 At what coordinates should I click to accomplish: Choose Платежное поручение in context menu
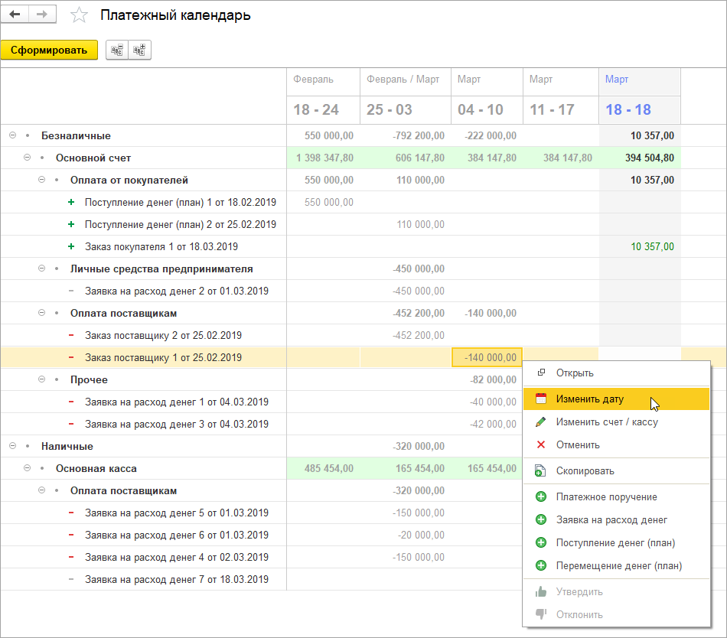click(606, 497)
